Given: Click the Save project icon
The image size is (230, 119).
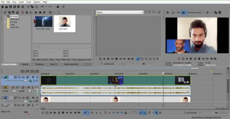Looking at the screenshot, I should click(10, 7).
